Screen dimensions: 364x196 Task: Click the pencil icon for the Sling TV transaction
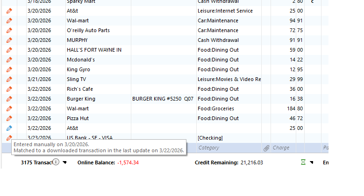point(9,79)
